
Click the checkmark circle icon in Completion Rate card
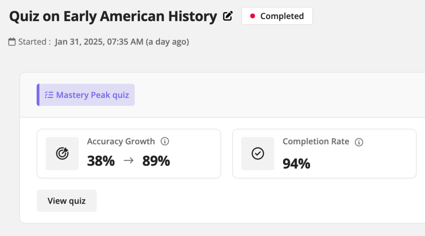pyautogui.click(x=258, y=154)
